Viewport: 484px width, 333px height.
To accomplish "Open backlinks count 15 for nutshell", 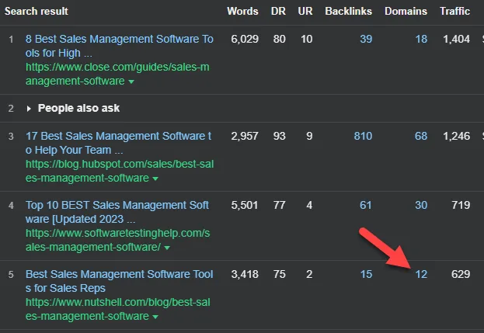I will click(366, 275).
